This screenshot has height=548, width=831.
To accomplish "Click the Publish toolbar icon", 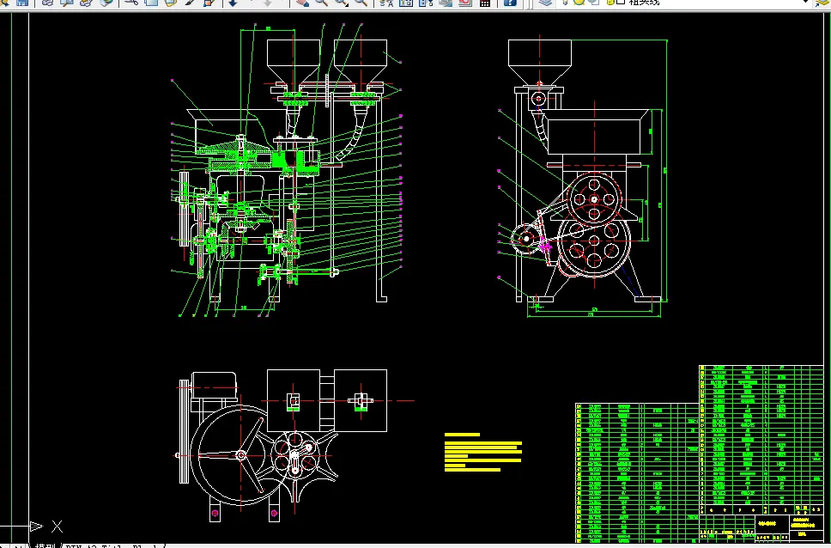I will click(87, 3).
